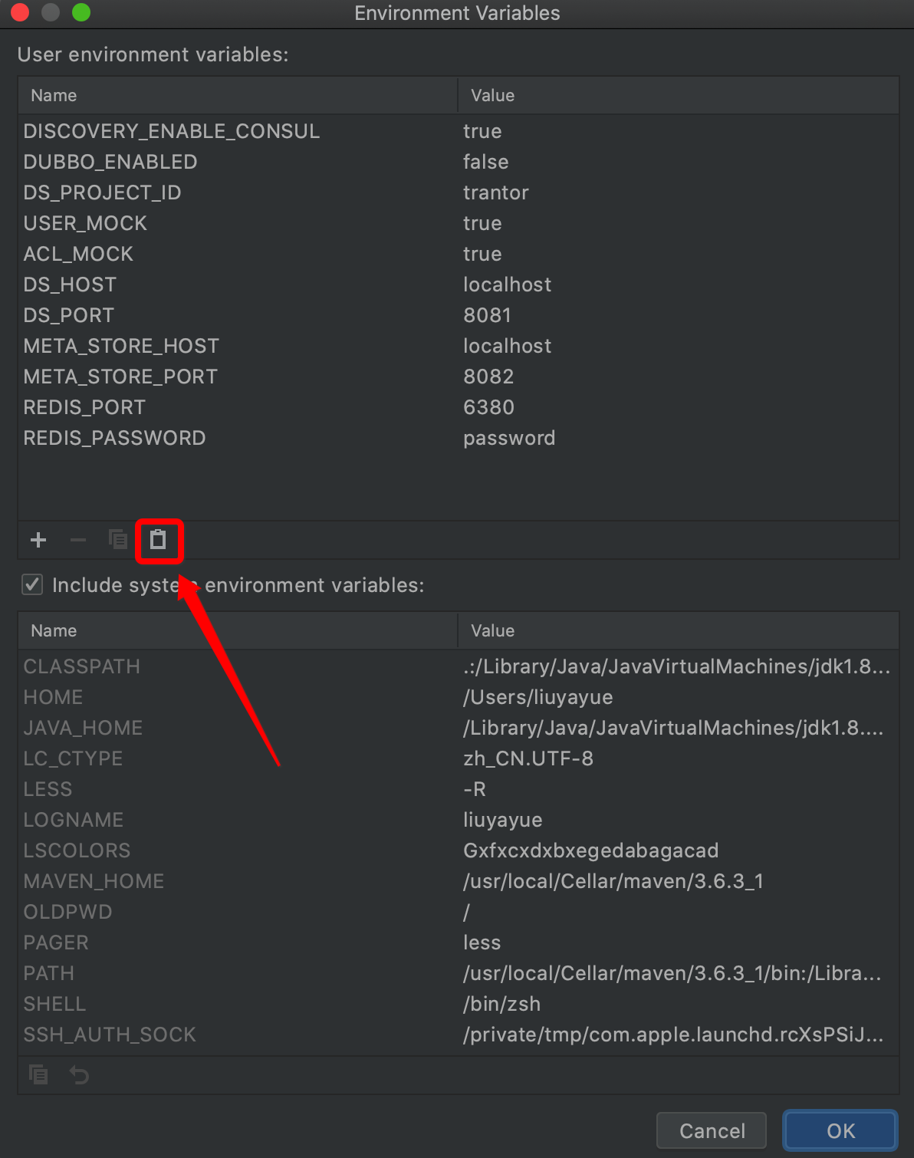Copy the user environment variables

117,540
